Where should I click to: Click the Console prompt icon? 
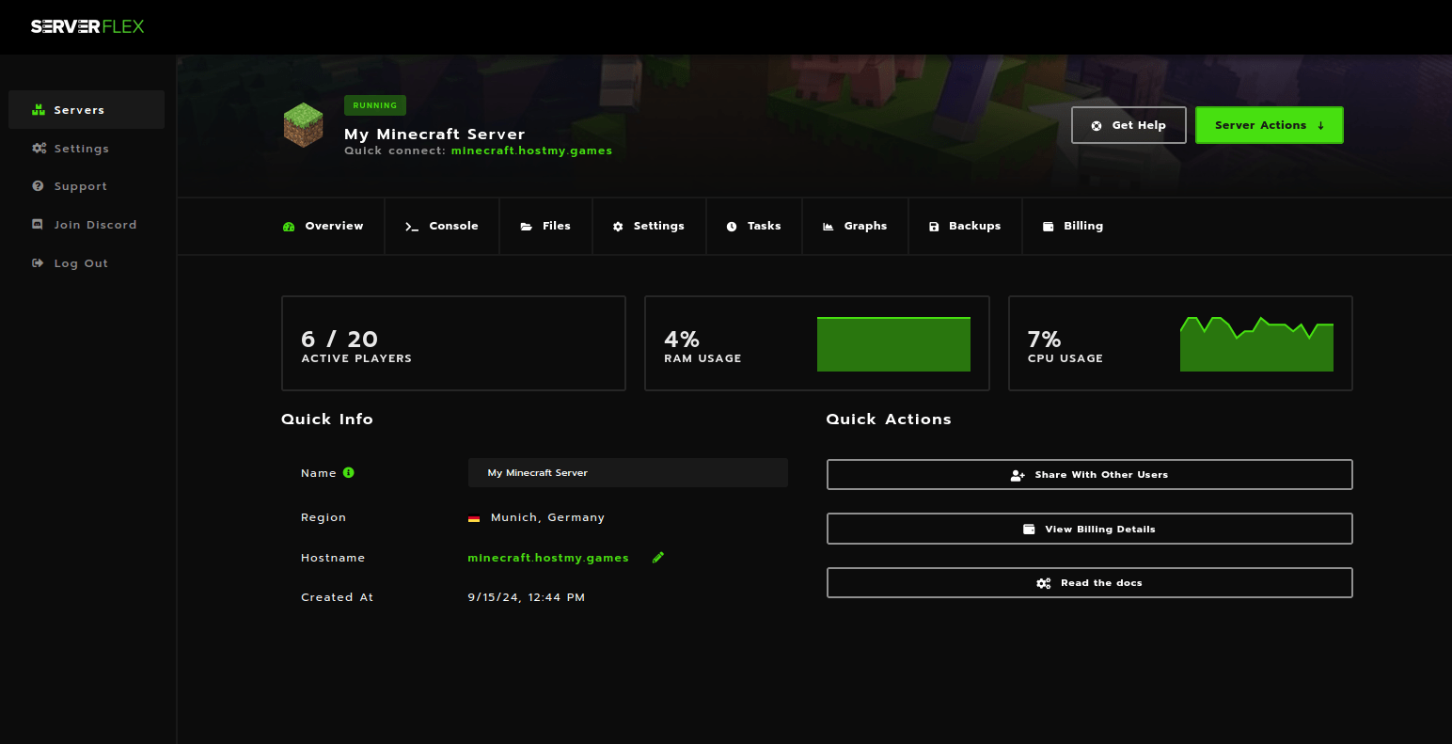(412, 227)
